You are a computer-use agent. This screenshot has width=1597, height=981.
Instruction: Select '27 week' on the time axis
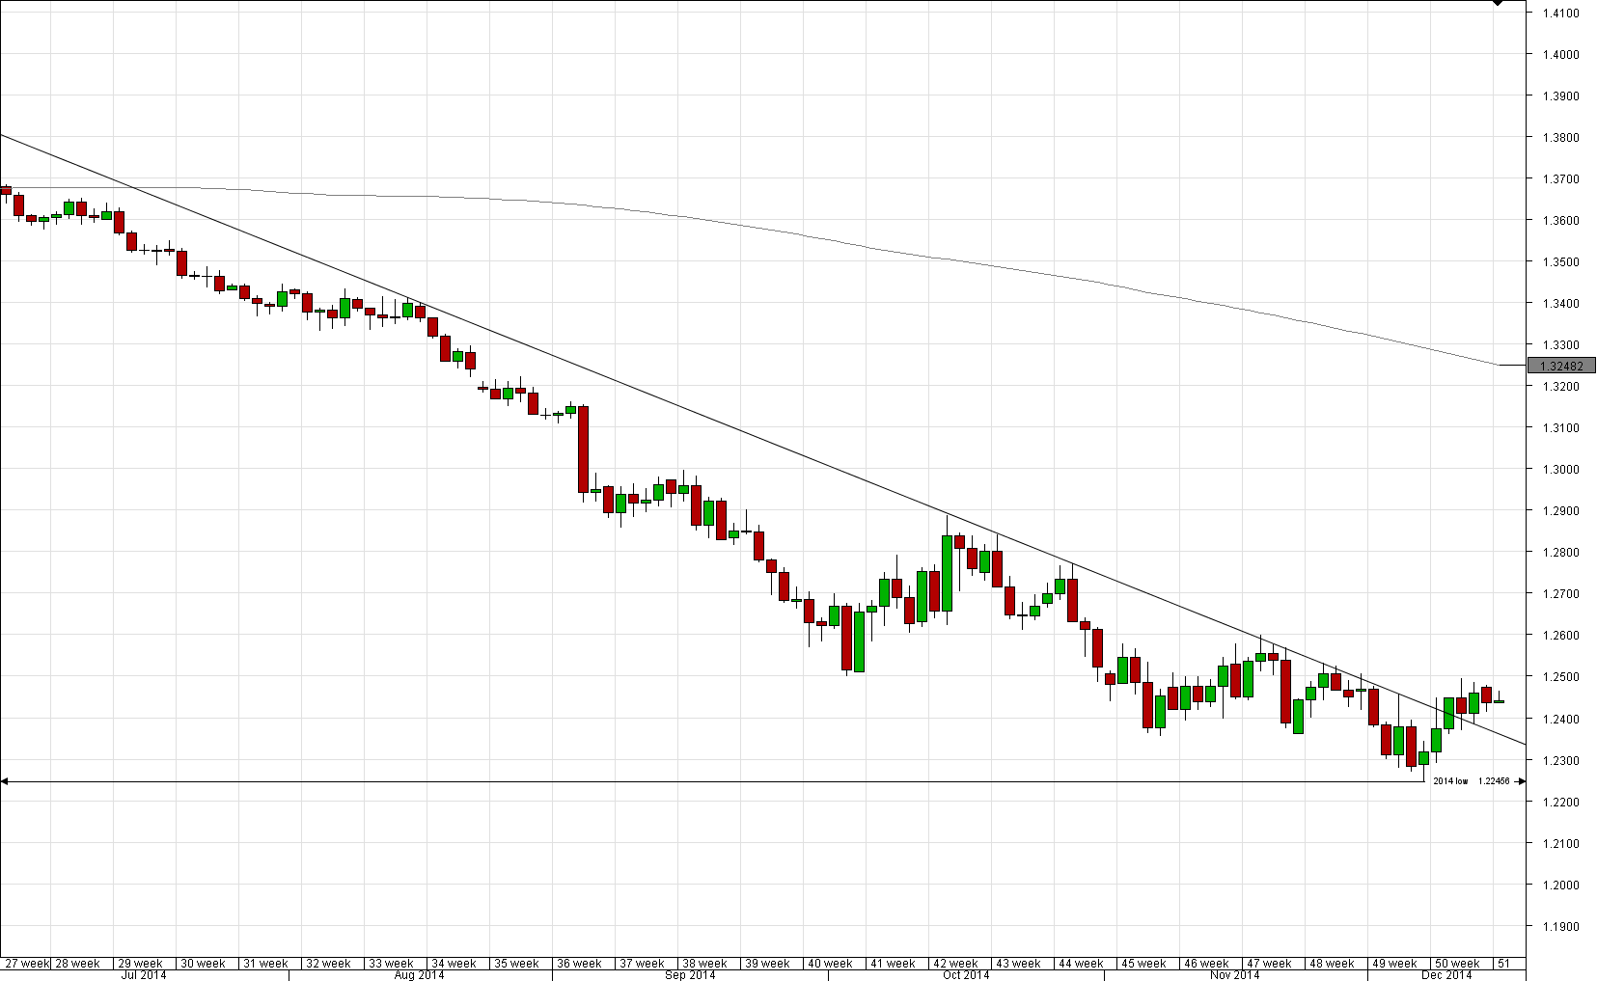pos(27,963)
